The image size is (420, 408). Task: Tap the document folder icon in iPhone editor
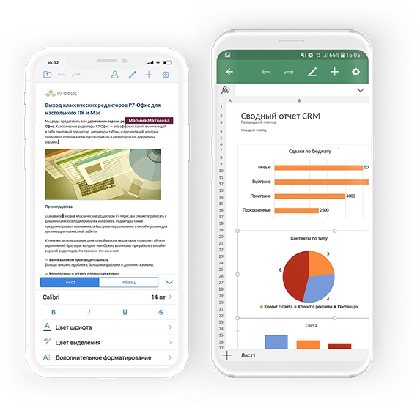pos(48,75)
